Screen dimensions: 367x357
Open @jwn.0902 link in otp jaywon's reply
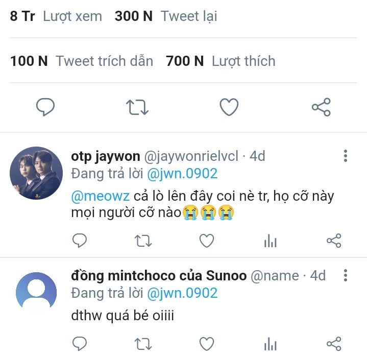(x=182, y=174)
